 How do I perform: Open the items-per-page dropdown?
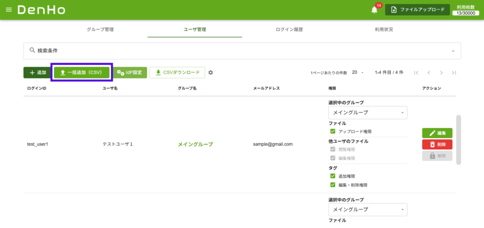click(357, 72)
